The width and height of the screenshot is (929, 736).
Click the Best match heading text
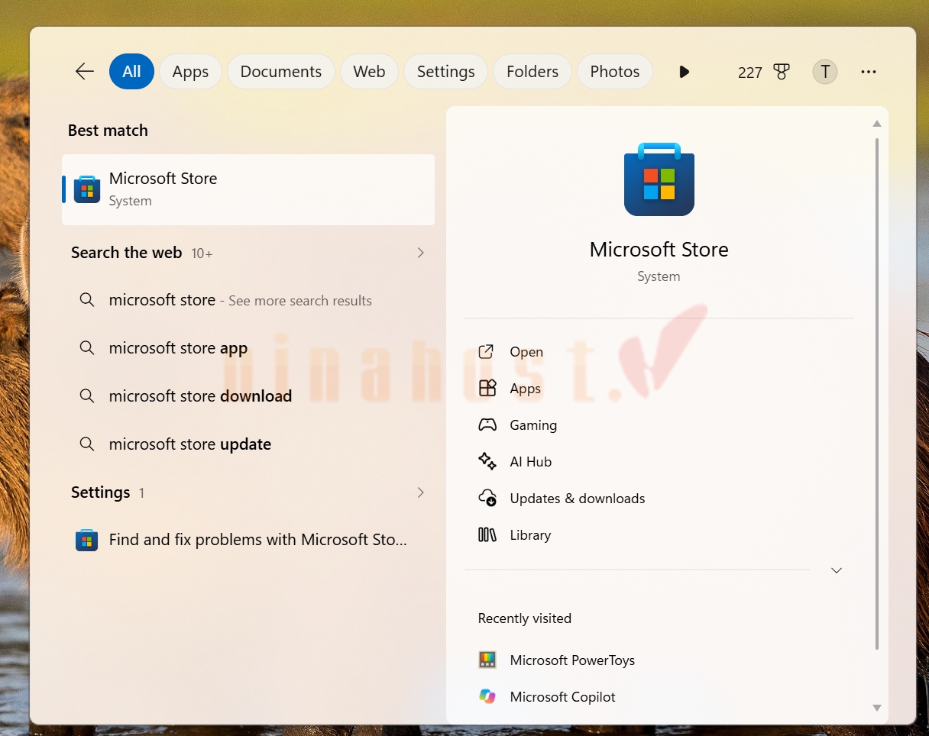[x=108, y=131]
